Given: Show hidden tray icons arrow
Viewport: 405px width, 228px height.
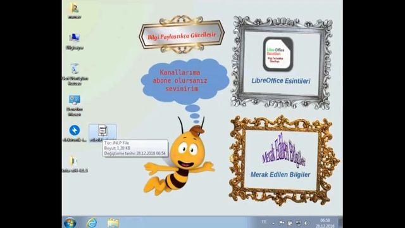Looking at the screenshot, I should 273,223.
